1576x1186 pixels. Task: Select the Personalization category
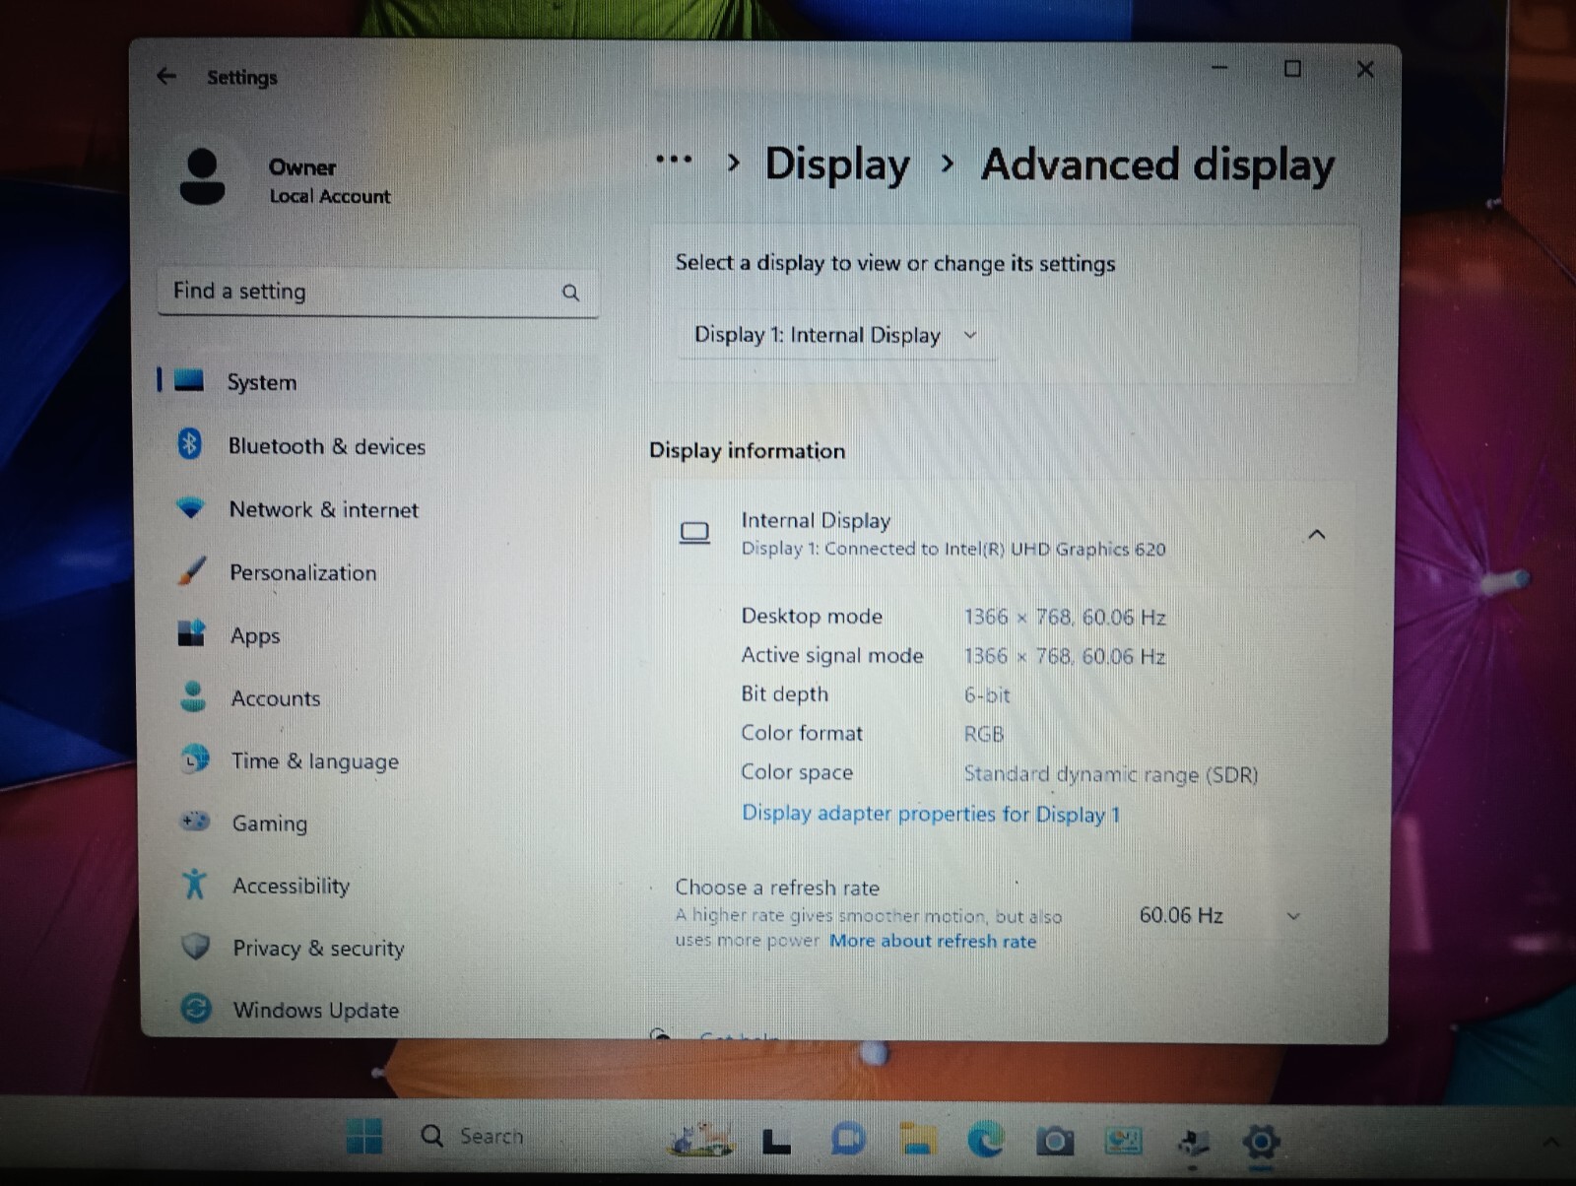point(377,572)
